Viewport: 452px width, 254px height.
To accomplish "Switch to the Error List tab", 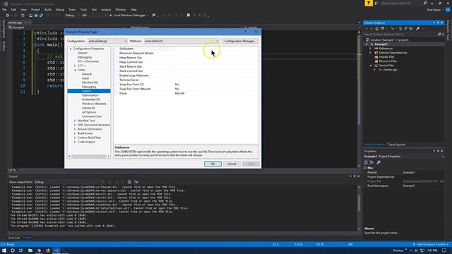I will click(x=14, y=238).
